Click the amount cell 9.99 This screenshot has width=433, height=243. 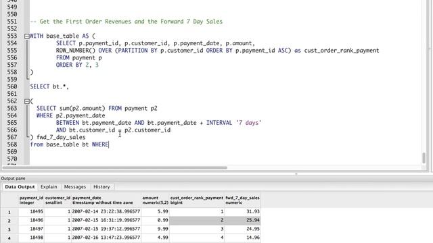[155, 229]
